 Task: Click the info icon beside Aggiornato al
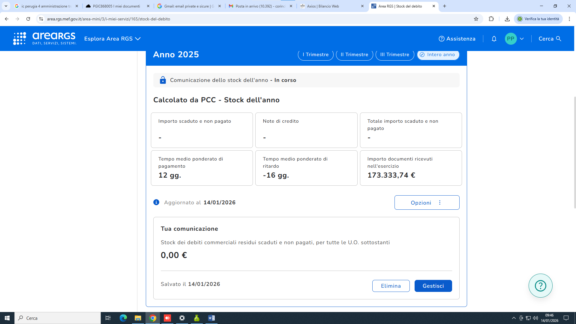(x=156, y=202)
